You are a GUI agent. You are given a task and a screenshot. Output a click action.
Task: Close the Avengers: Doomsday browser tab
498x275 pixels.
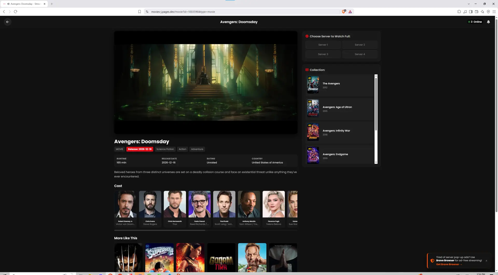click(x=44, y=4)
